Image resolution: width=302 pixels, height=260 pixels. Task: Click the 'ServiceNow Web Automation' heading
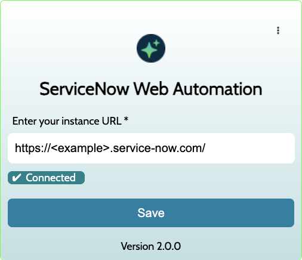point(151,89)
